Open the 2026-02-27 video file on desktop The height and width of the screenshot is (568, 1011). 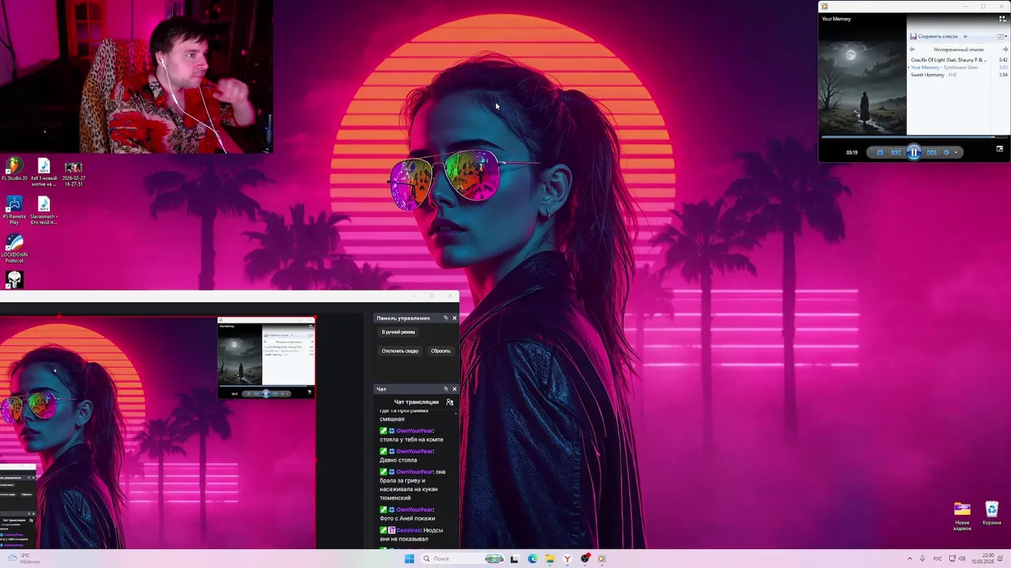73,174
